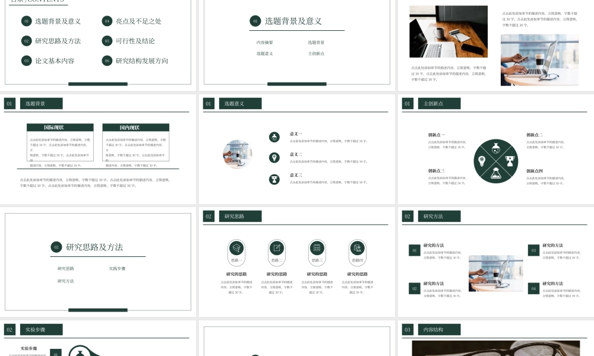
Task: Click the 论文基本内容 contents entry
Action: [55, 61]
